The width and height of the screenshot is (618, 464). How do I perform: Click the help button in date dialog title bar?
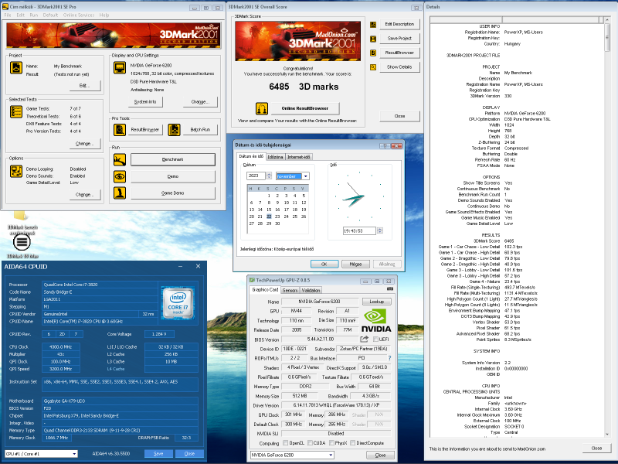(x=385, y=145)
